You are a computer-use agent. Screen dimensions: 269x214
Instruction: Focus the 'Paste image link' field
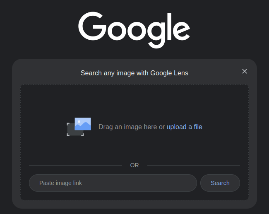(x=113, y=183)
